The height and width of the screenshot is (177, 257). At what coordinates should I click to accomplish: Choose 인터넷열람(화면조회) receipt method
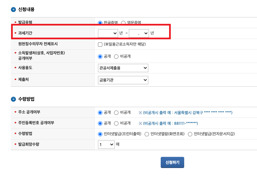(x=147, y=134)
